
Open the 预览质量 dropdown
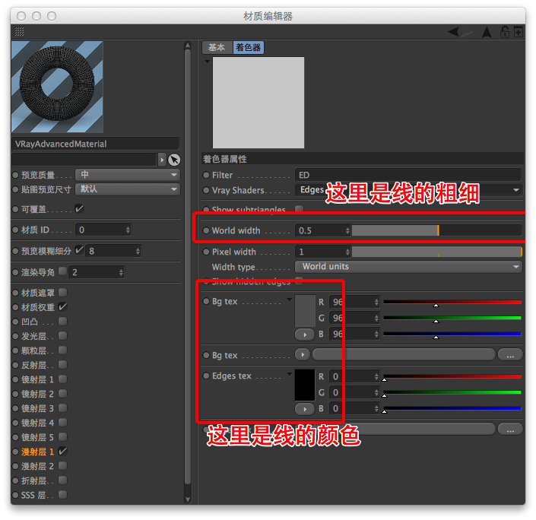(x=128, y=175)
